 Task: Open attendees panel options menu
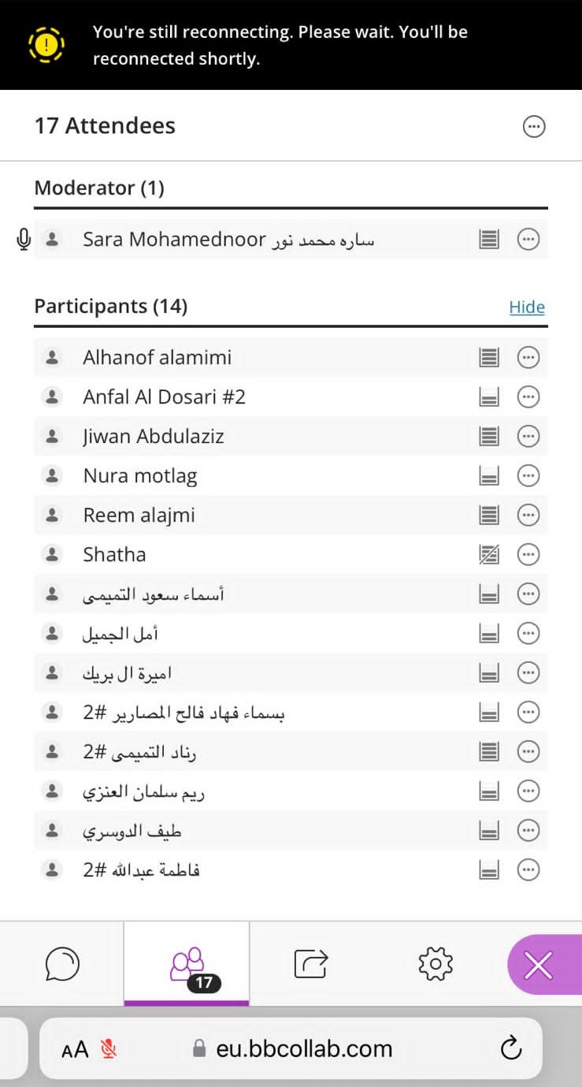(x=534, y=126)
